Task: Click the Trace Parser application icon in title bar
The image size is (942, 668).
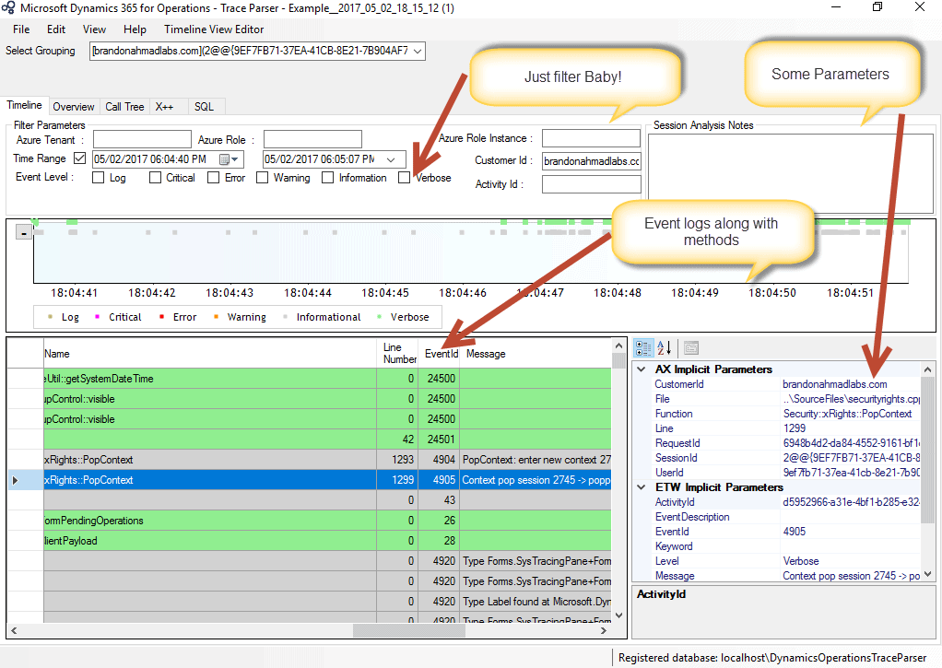Action: pyautogui.click(x=8, y=7)
